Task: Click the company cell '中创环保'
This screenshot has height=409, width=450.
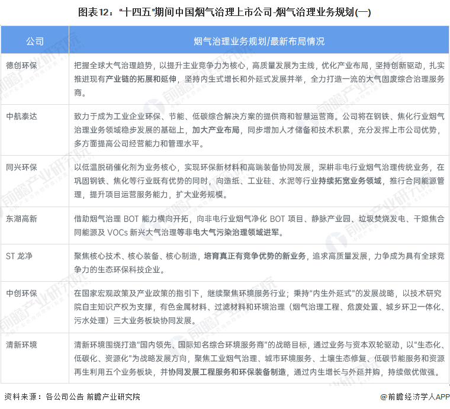Action: (21, 293)
